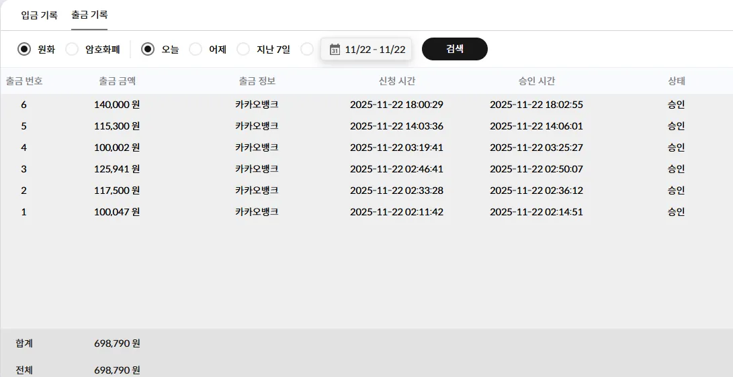Screen dimensions: 733x377
Task: Select the custom date range radio button
Action: (307, 48)
